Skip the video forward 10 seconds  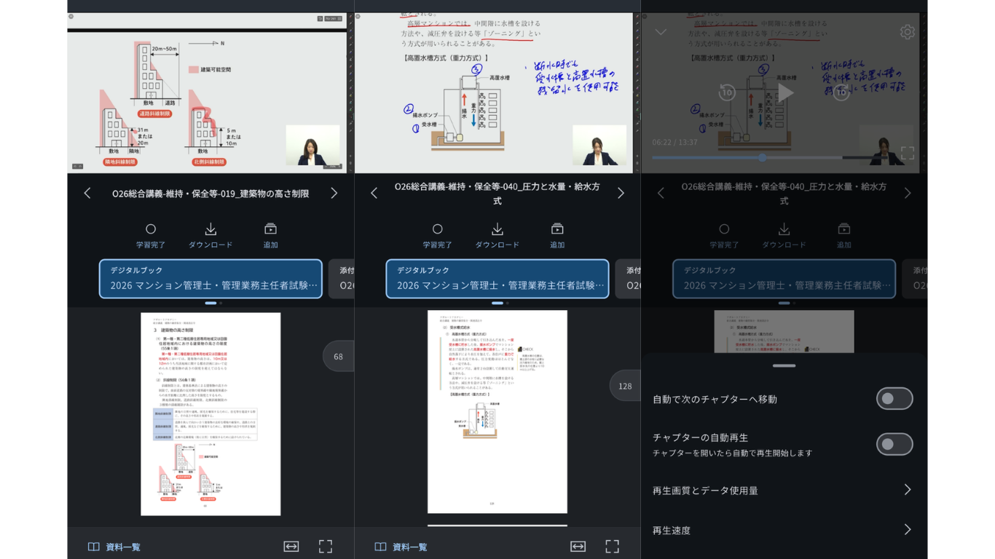(x=841, y=92)
